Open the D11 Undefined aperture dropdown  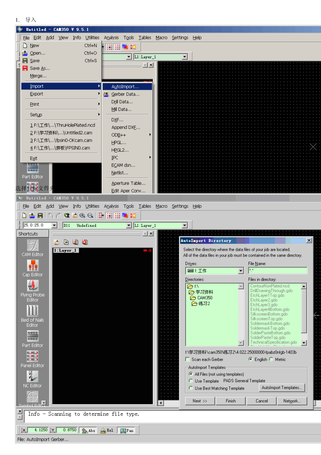click(x=129, y=225)
